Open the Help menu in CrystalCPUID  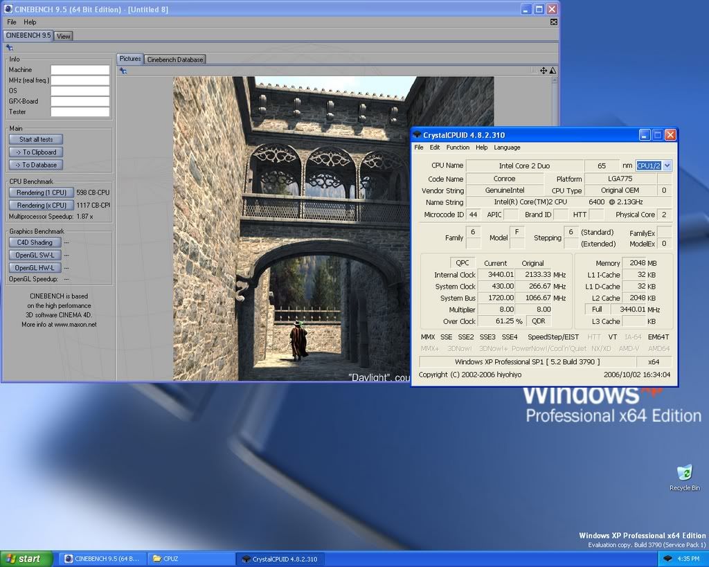[482, 147]
